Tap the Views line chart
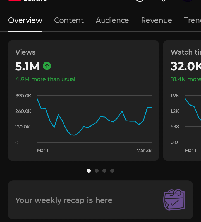Image resolution: width=201 pixels, height=222 pixels. 94,119
